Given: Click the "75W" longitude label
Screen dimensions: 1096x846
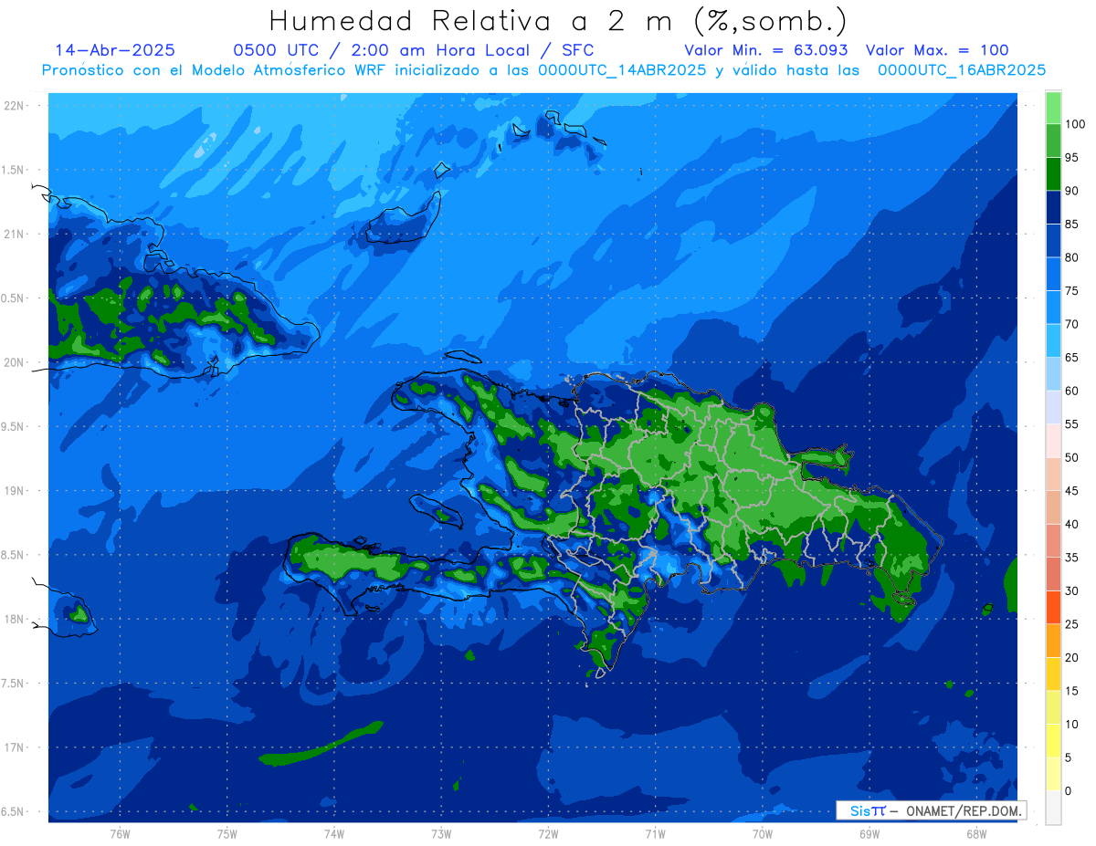Looking at the screenshot, I should point(227,834).
